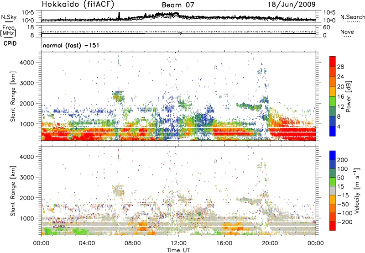Screen dimensions: 365x253
Task: Click the 08:00 time tick label
Action: click(x=133, y=243)
